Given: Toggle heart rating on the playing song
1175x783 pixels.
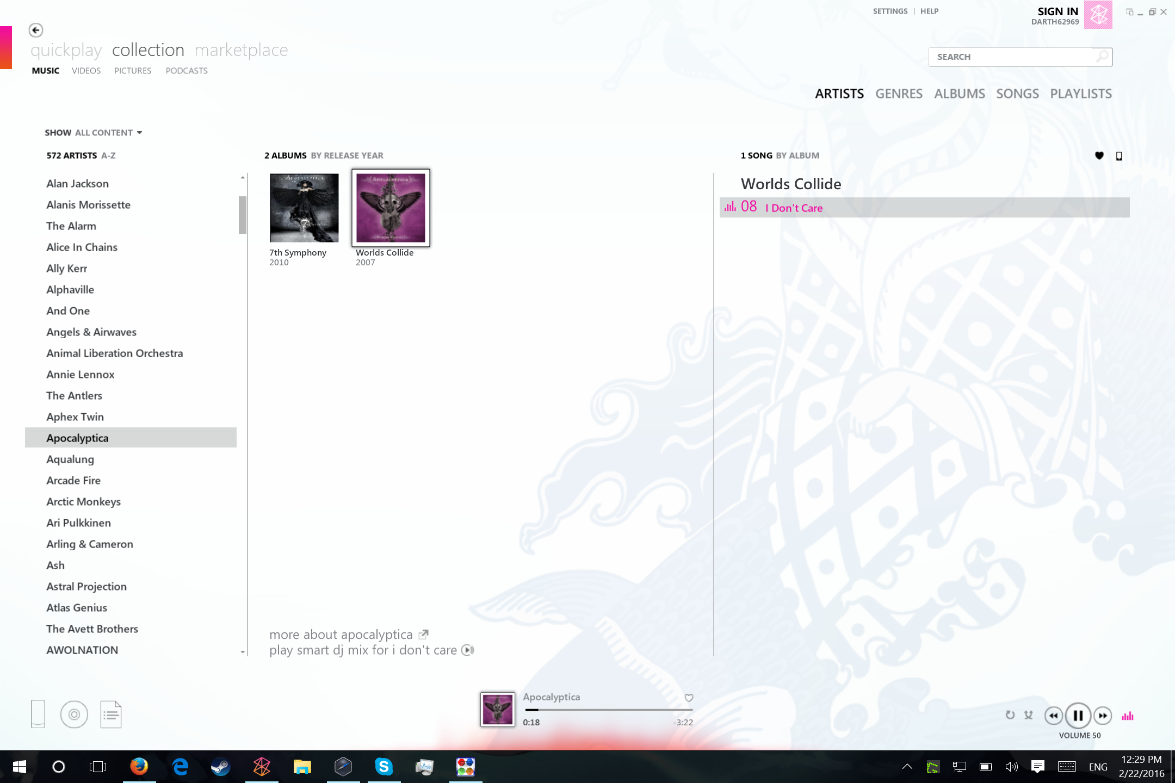Looking at the screenshot, I should pos(689,698).
